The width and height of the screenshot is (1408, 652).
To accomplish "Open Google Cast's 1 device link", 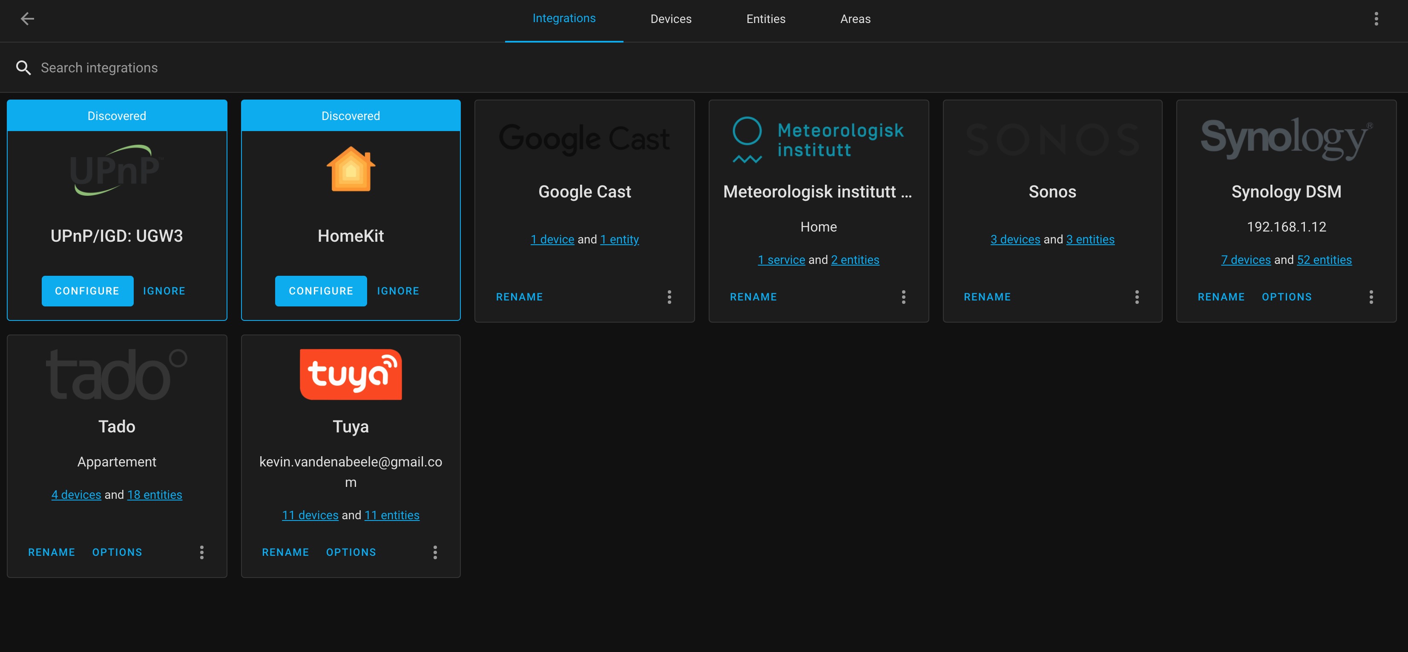I will (x=552, y=240).
